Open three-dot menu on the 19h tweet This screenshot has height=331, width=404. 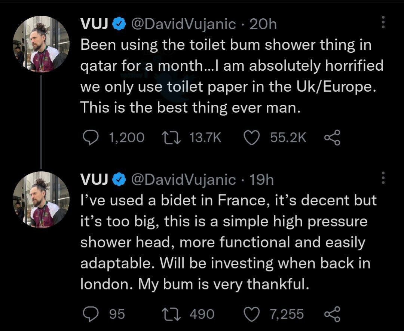(x=383, y=178)
